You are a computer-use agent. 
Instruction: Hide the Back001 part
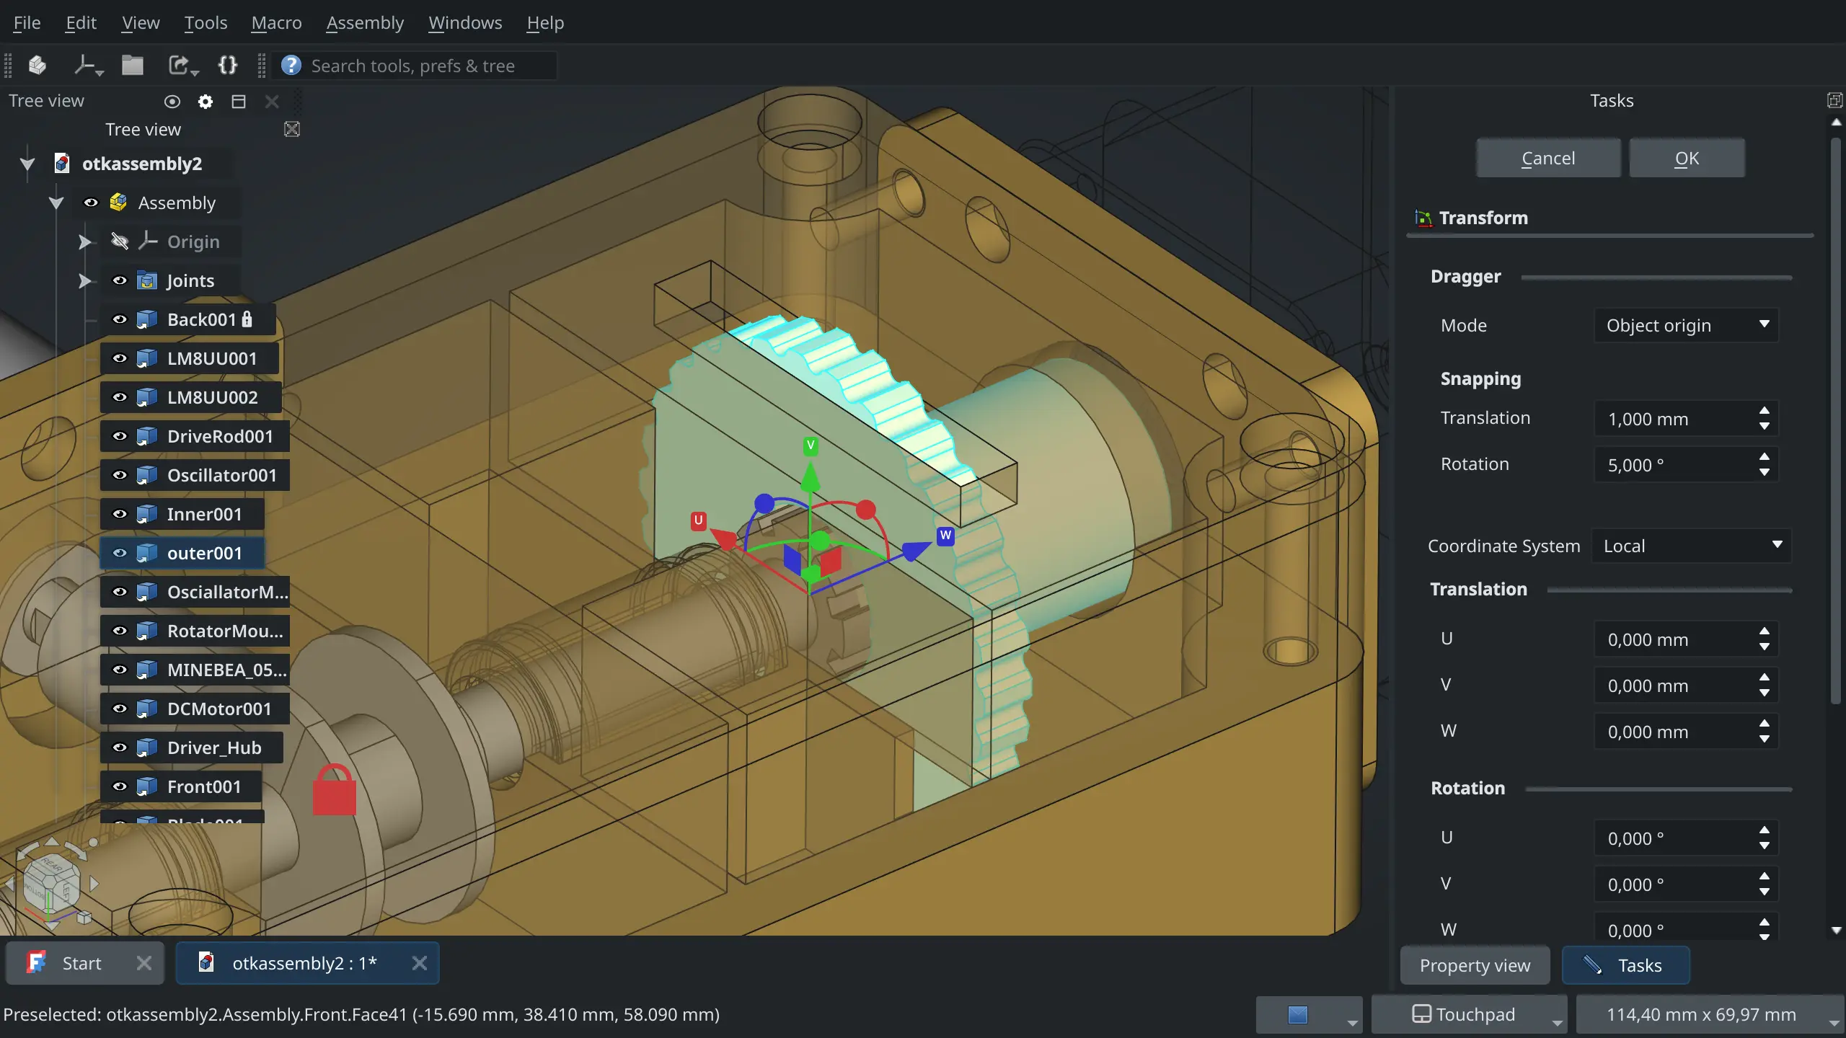120,319
